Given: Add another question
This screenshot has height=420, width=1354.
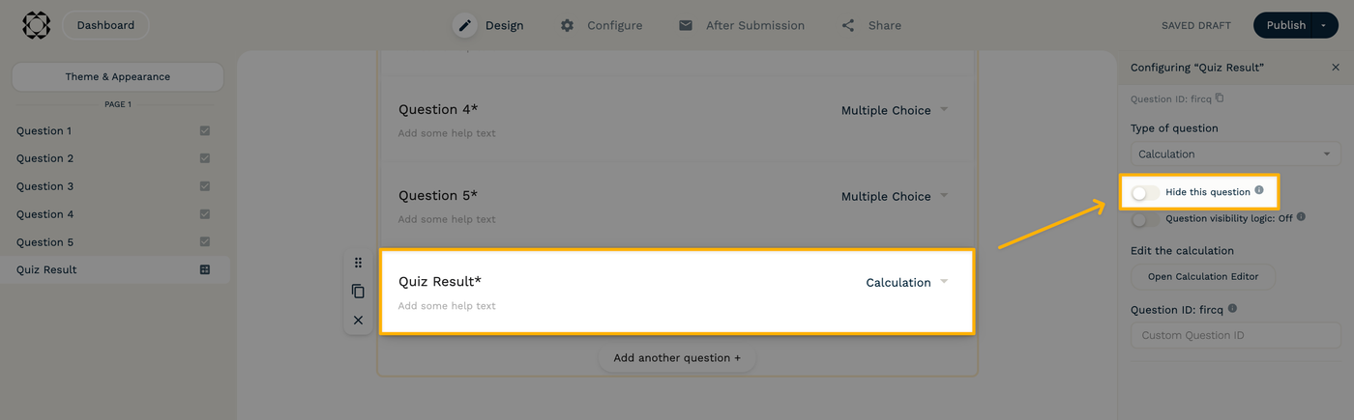Looking at the screenshot, I should pos(677,357).
